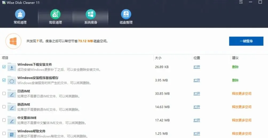
Task: Click the 建议 column header
Action: tap(235, 58)
